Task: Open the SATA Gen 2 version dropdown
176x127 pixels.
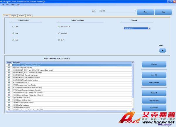Action: [149, 28]
